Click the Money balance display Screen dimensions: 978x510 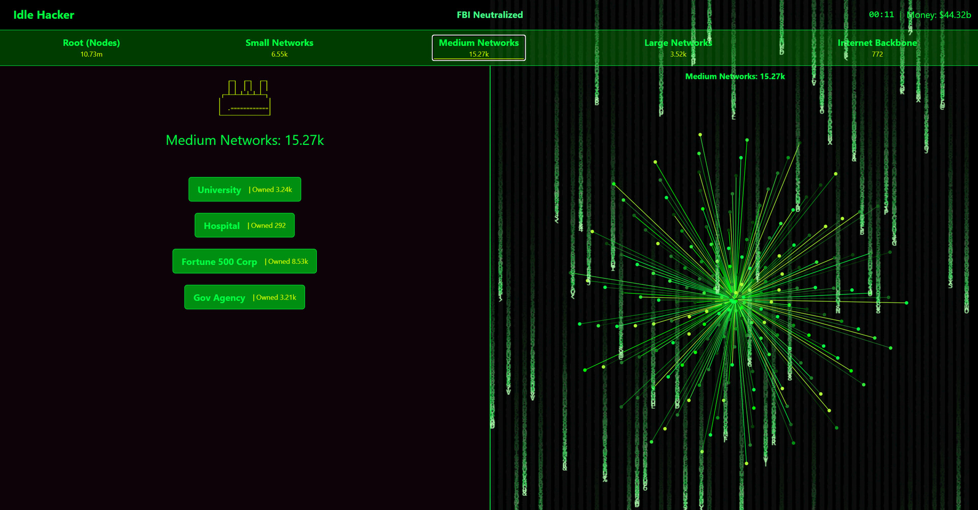click(x=939, y=15)
